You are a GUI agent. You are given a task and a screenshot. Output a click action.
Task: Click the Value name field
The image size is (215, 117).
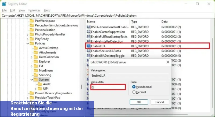[130, 76]
